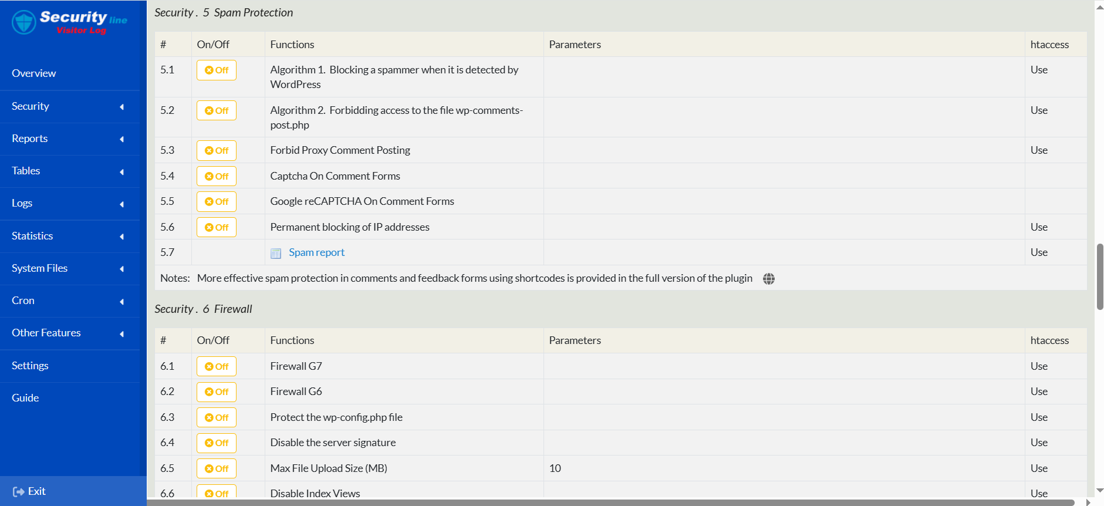Open the Guide page
The image size is (1104, 506).
coord(25,398)
